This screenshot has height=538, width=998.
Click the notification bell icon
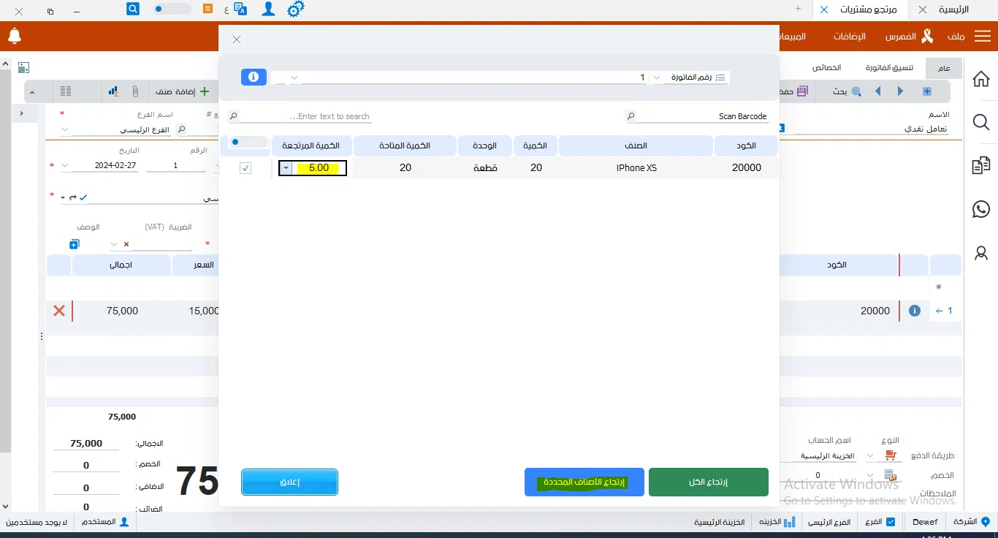point(15,36)
